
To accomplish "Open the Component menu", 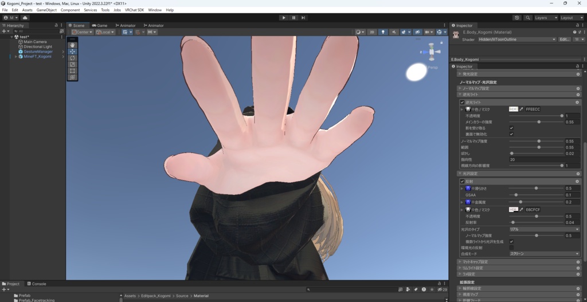I will (x=70, y=10).
